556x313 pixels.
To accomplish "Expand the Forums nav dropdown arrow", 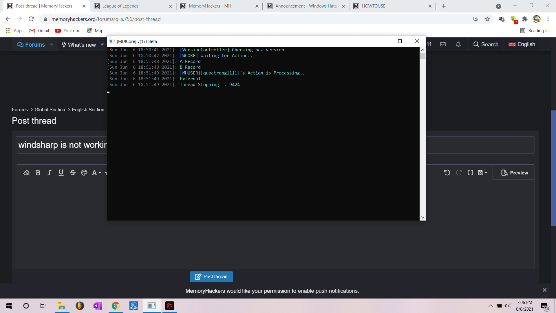I will click(52, 45).
